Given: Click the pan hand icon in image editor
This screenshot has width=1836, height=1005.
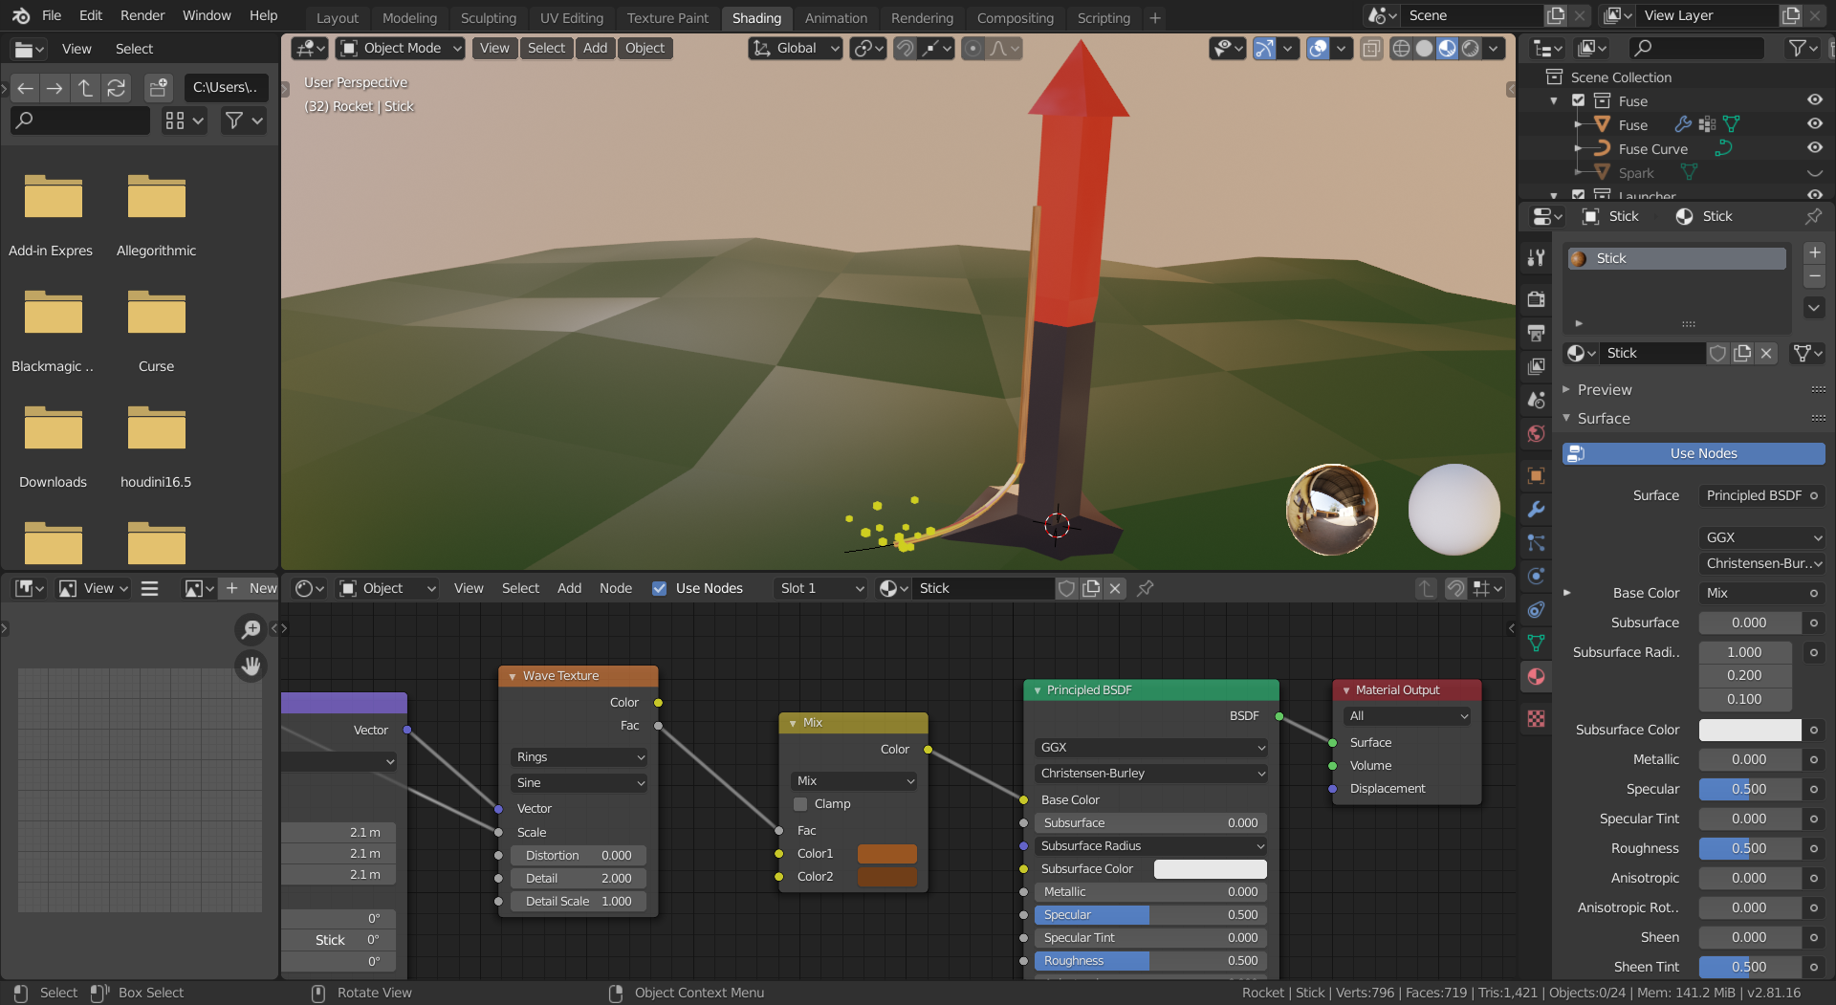Looking at the screenshot, I should tap(251, 666).
